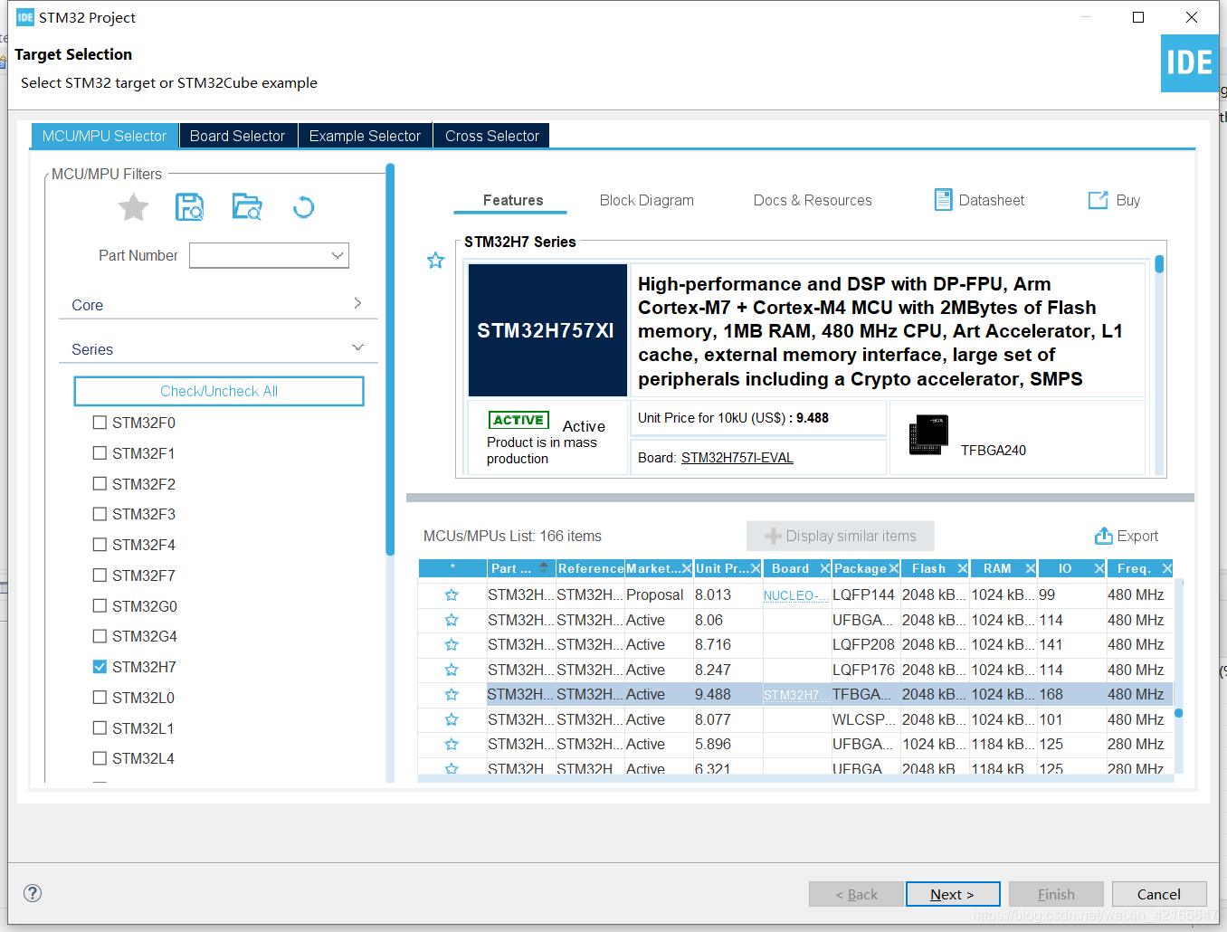Open Datasheet document icon
1227x932 pixels.
coord(943,200)
